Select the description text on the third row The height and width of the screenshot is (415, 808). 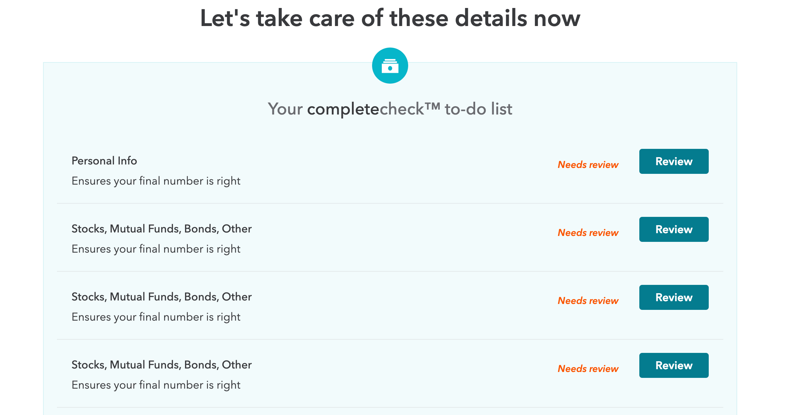156,317
